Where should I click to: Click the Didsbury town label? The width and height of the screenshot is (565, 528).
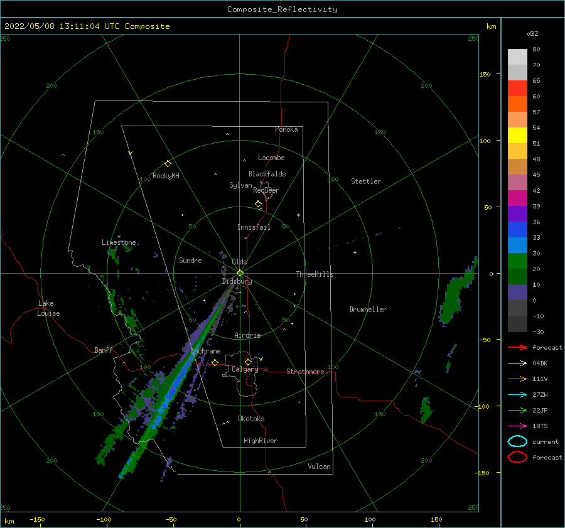click(x=237, y=281)
